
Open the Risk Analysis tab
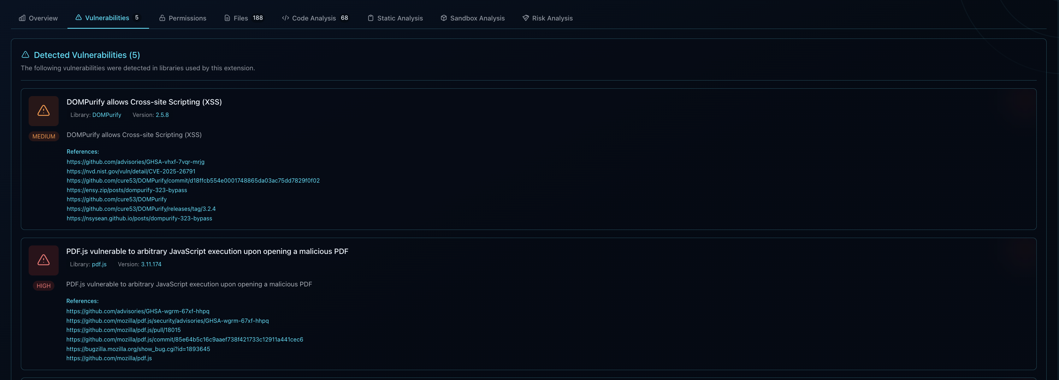point(547,18)
